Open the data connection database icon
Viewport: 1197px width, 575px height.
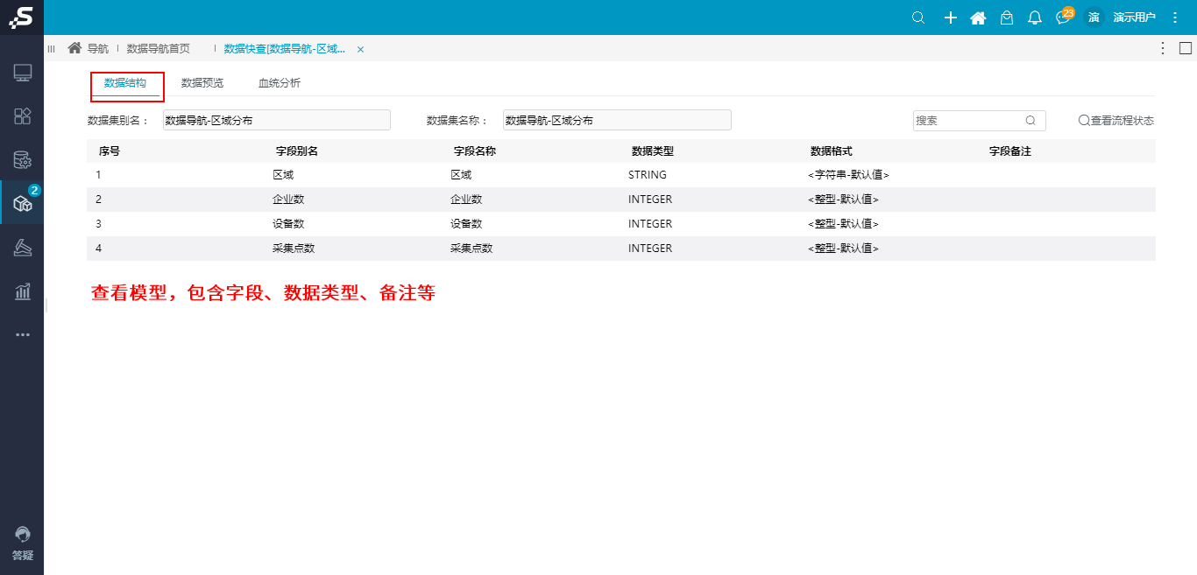23,160
